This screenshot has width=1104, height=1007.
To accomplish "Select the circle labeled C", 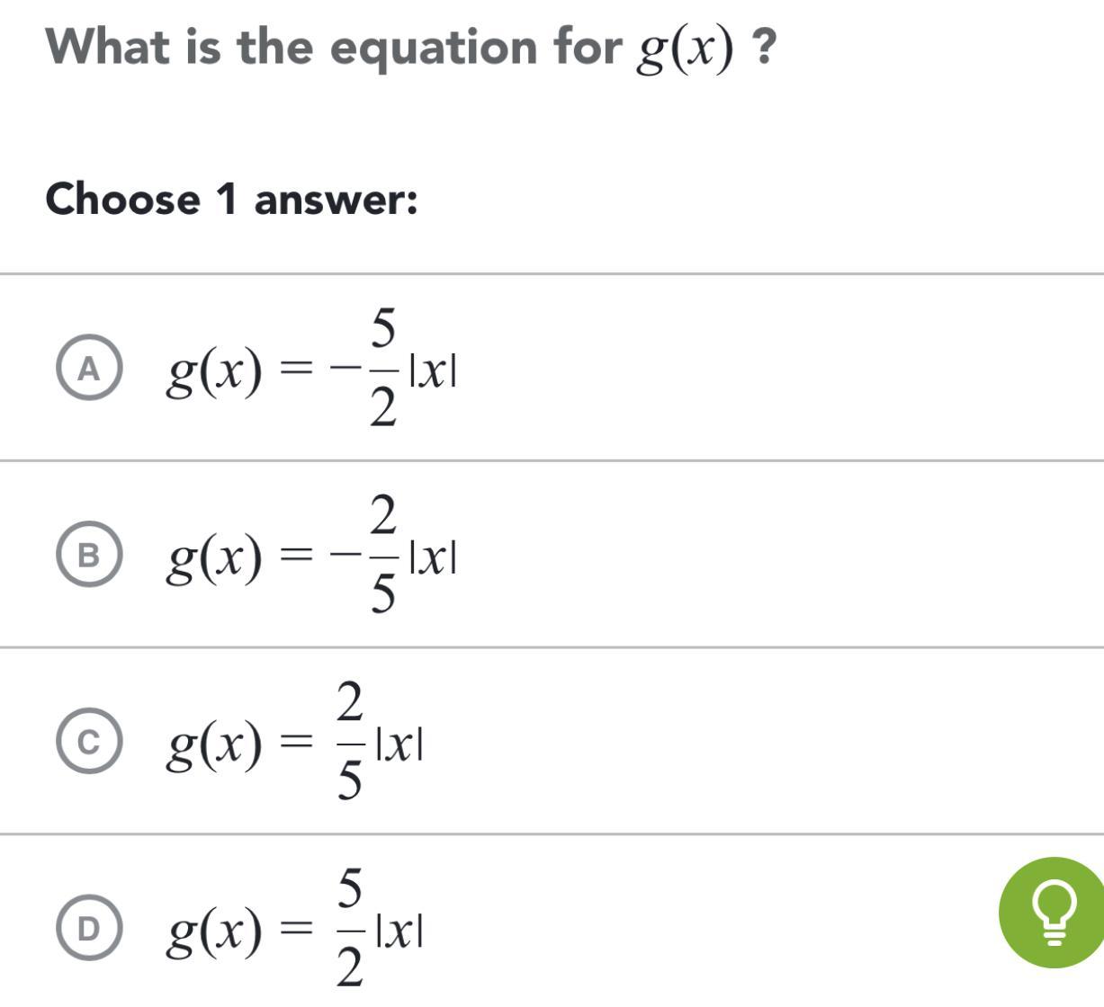I will point(87,742).
